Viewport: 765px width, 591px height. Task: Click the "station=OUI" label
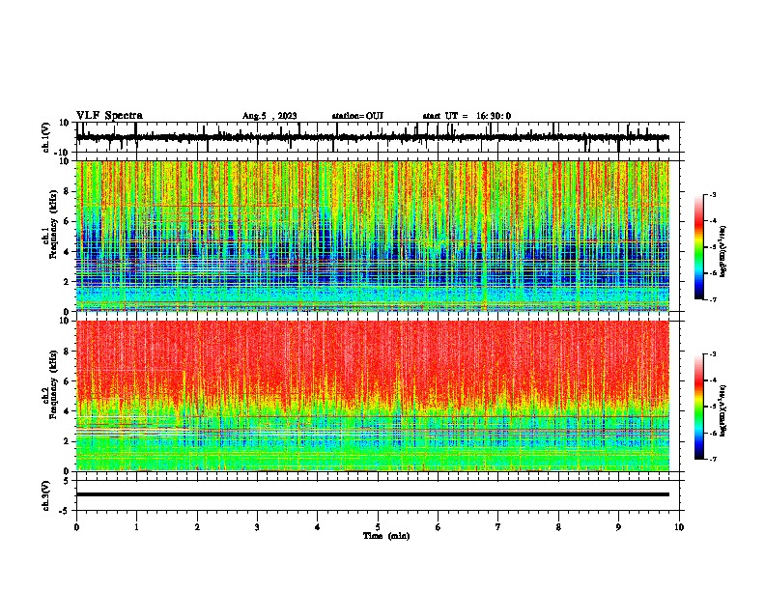click(x=357, y=116)
